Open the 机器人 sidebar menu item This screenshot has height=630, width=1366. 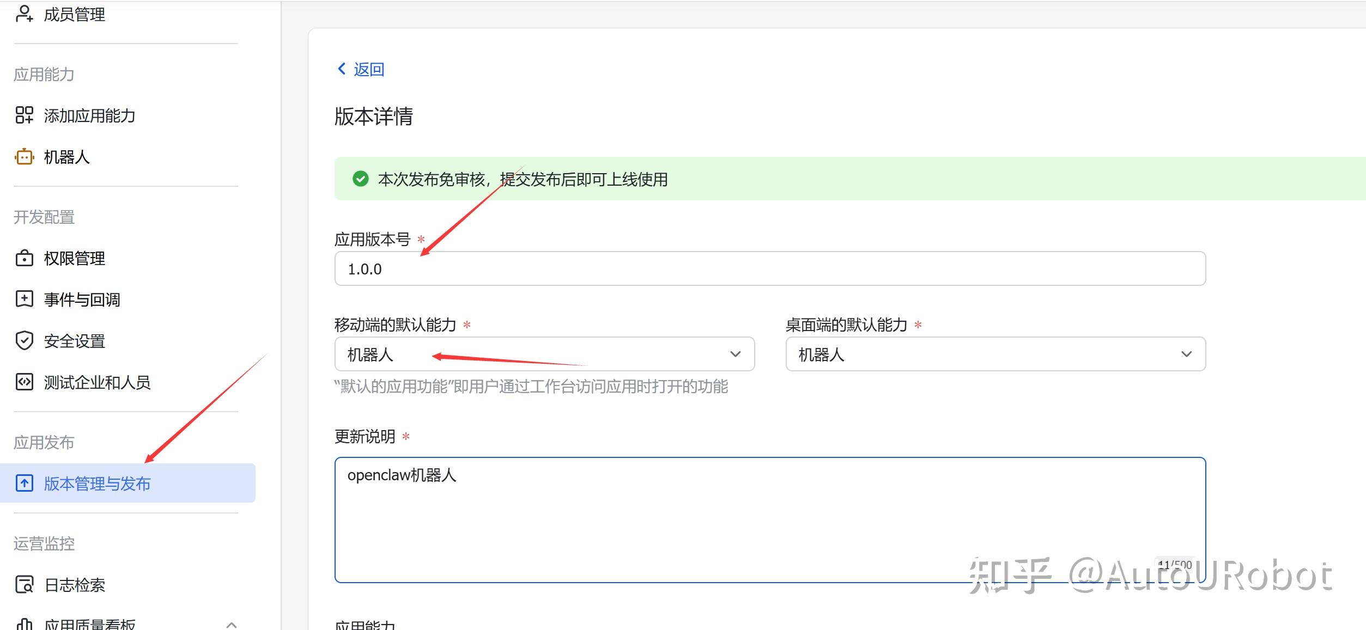point(66,157)
